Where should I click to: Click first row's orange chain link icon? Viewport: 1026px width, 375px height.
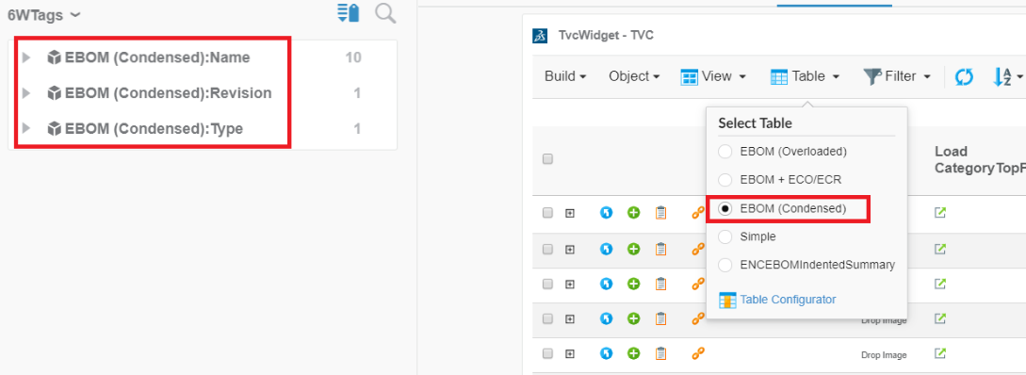click(x=698, y=212)
